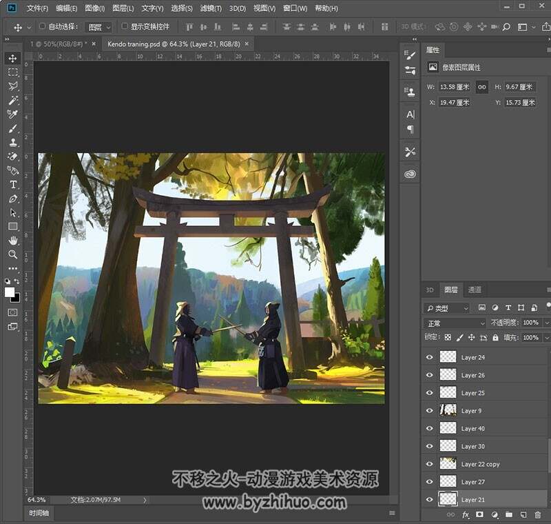The height and width of the screenshot is (524, 551).
Task: Open the layer filter type dropdown
Action: point(446,308)
